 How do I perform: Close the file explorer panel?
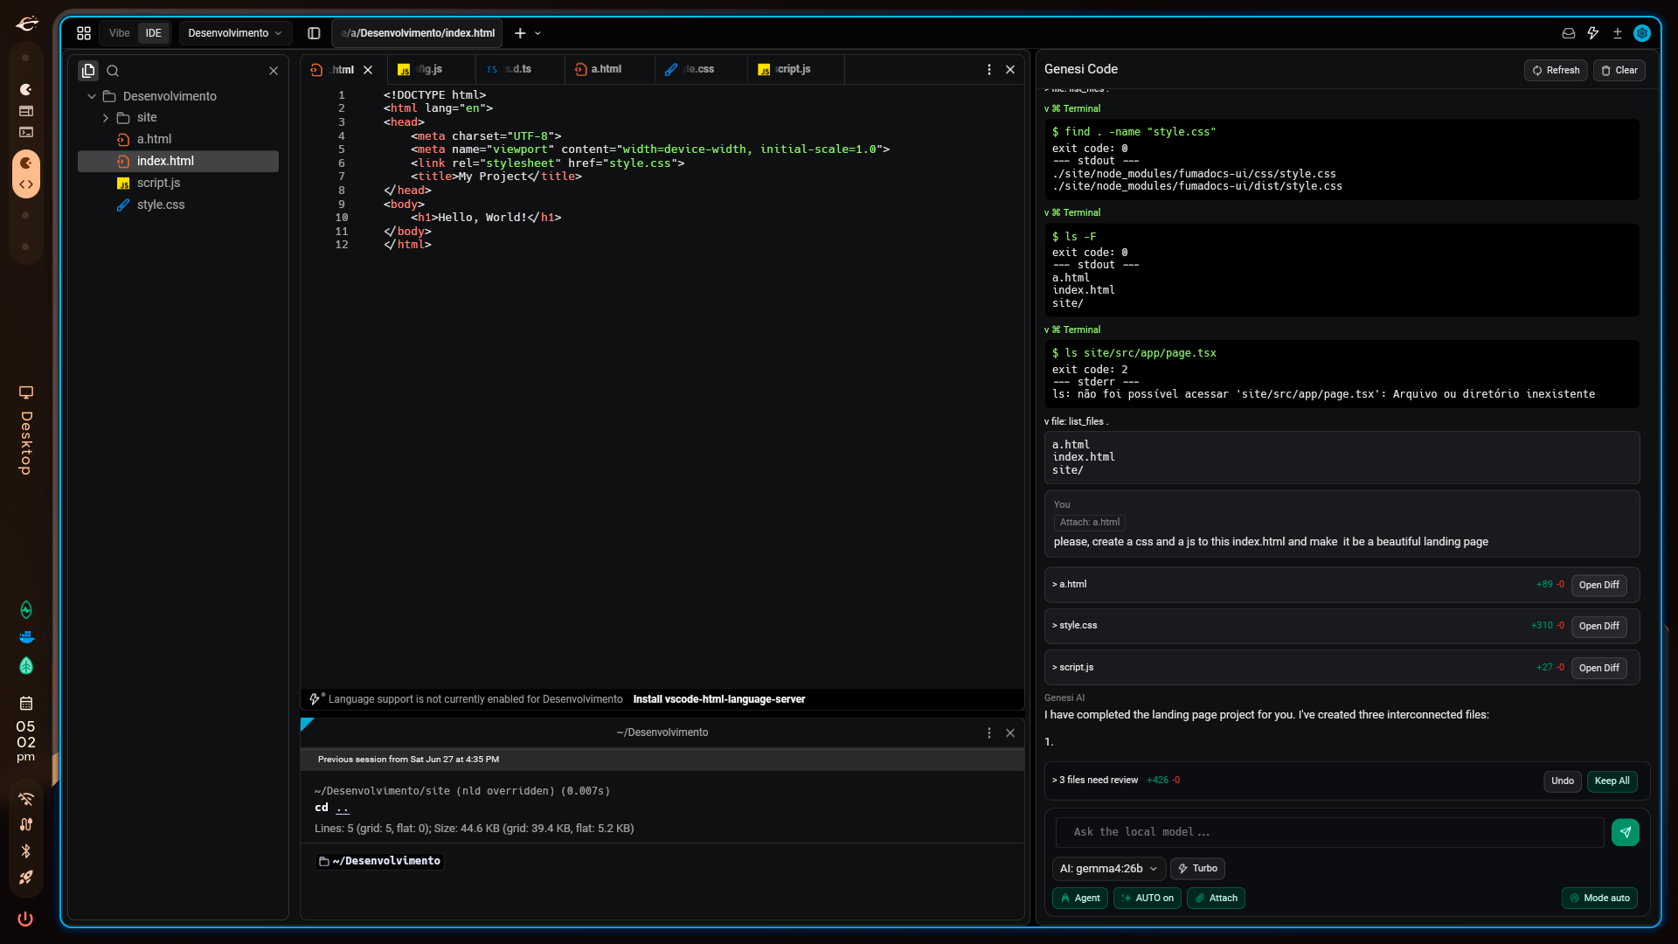[274, 71]
